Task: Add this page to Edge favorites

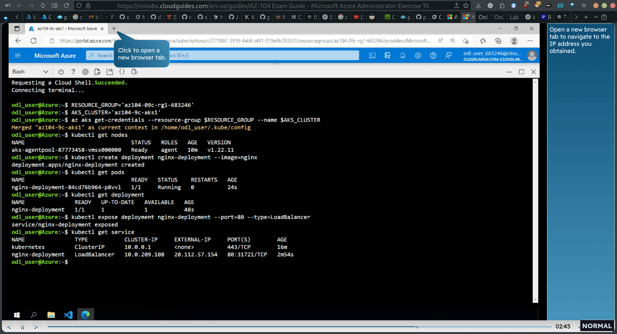Action: [466, 41]
